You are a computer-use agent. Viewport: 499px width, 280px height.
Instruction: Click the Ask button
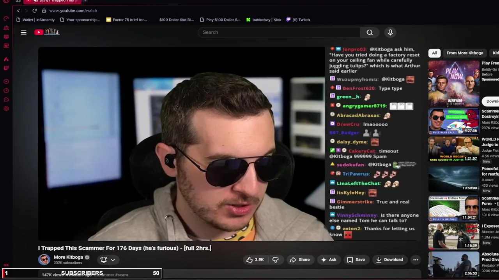pyautogui.click(x=328, y=260)
